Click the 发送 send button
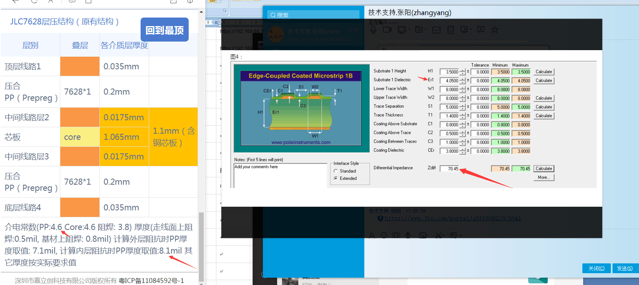 click(624, 268)
